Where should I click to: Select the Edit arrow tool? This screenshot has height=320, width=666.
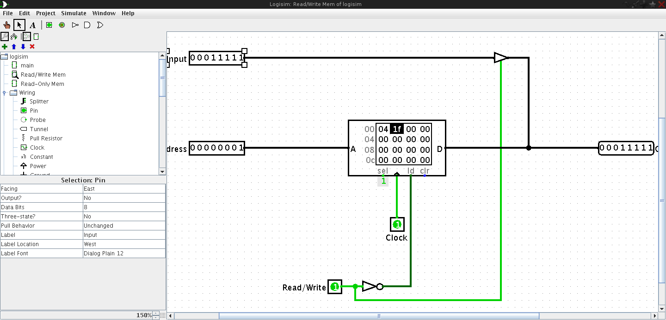pos(19,25)
